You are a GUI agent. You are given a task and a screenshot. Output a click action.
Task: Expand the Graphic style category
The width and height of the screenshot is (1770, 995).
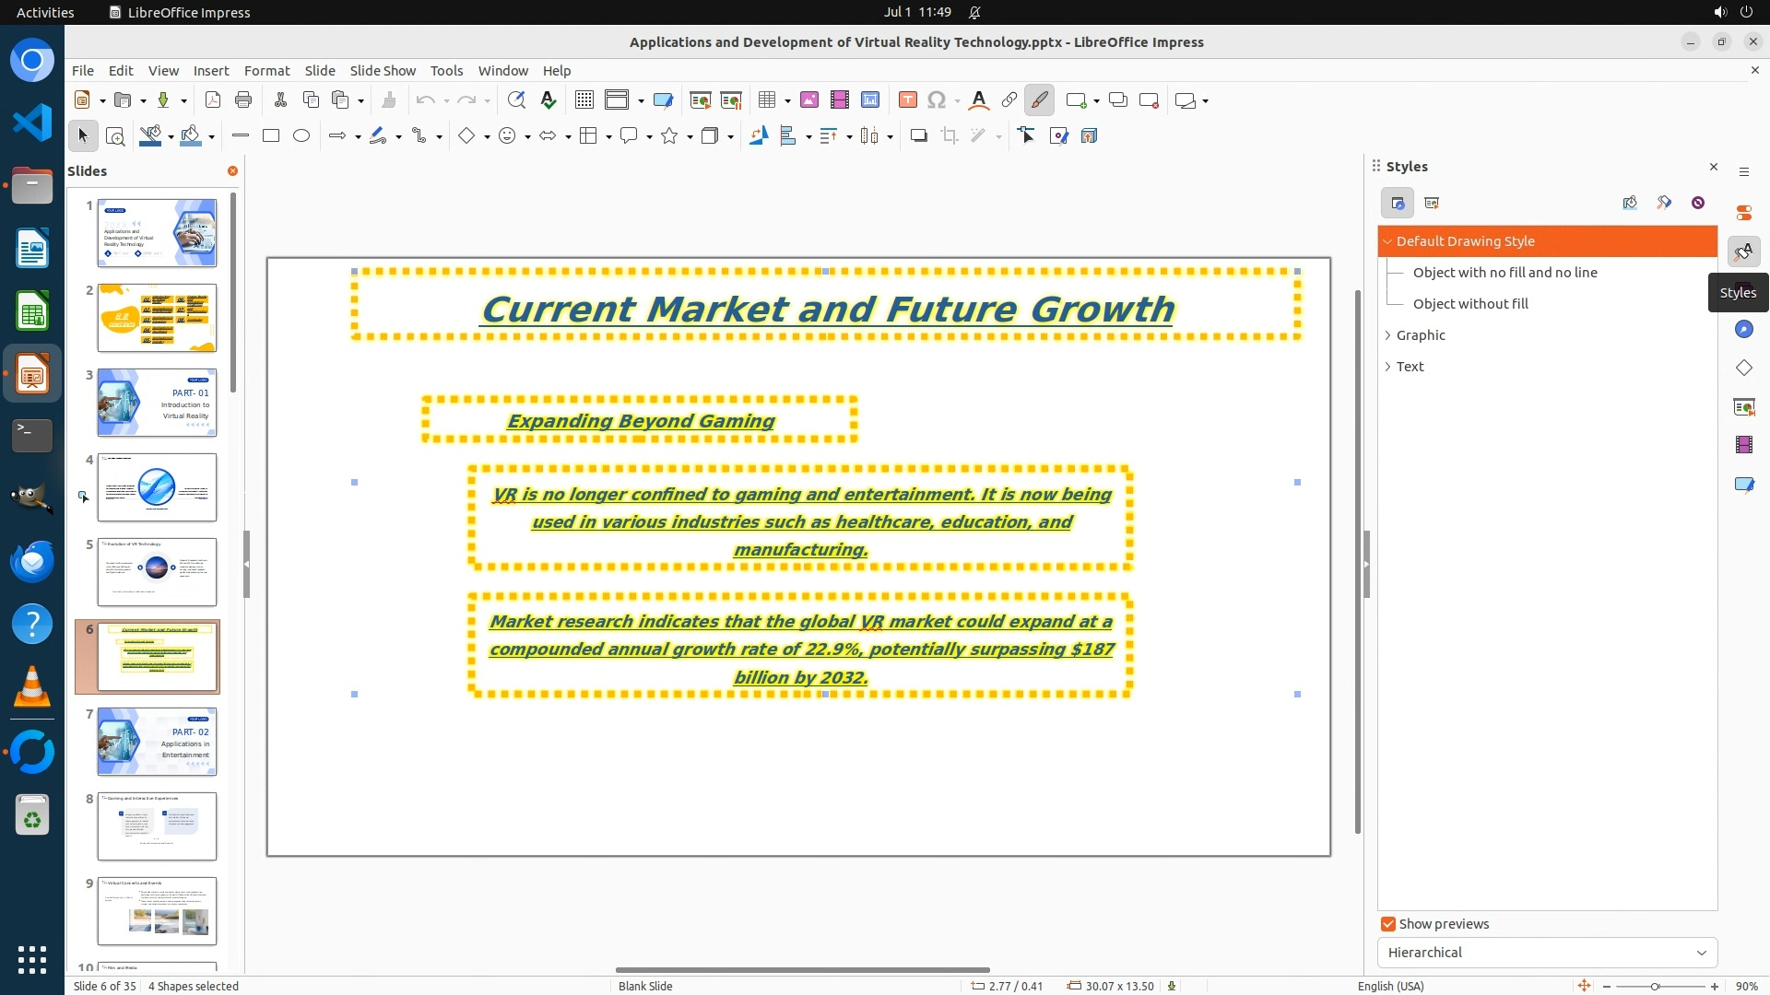click(1388, 335)
